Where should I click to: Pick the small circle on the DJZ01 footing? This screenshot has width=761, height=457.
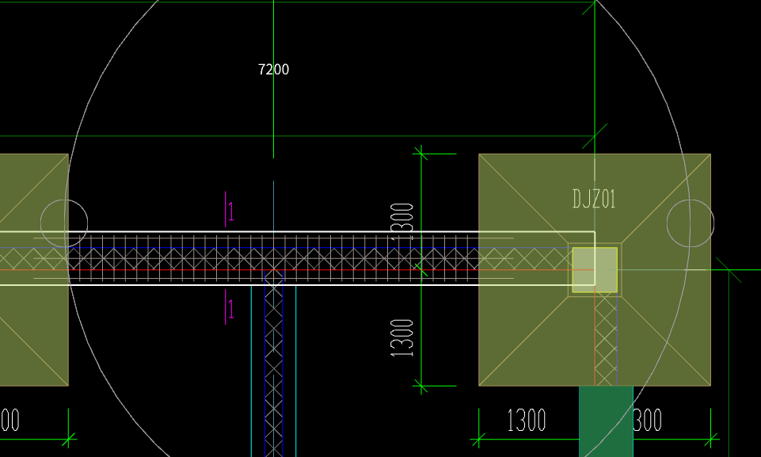[x=691, y=223]
